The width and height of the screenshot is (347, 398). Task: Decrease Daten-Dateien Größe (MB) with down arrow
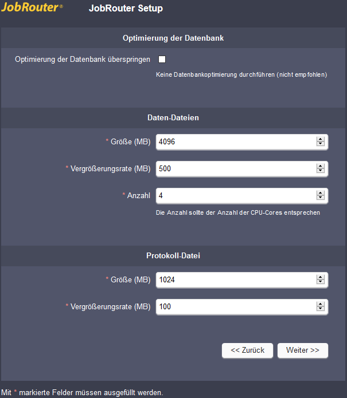pyautogui.click(x=320, y=144)
